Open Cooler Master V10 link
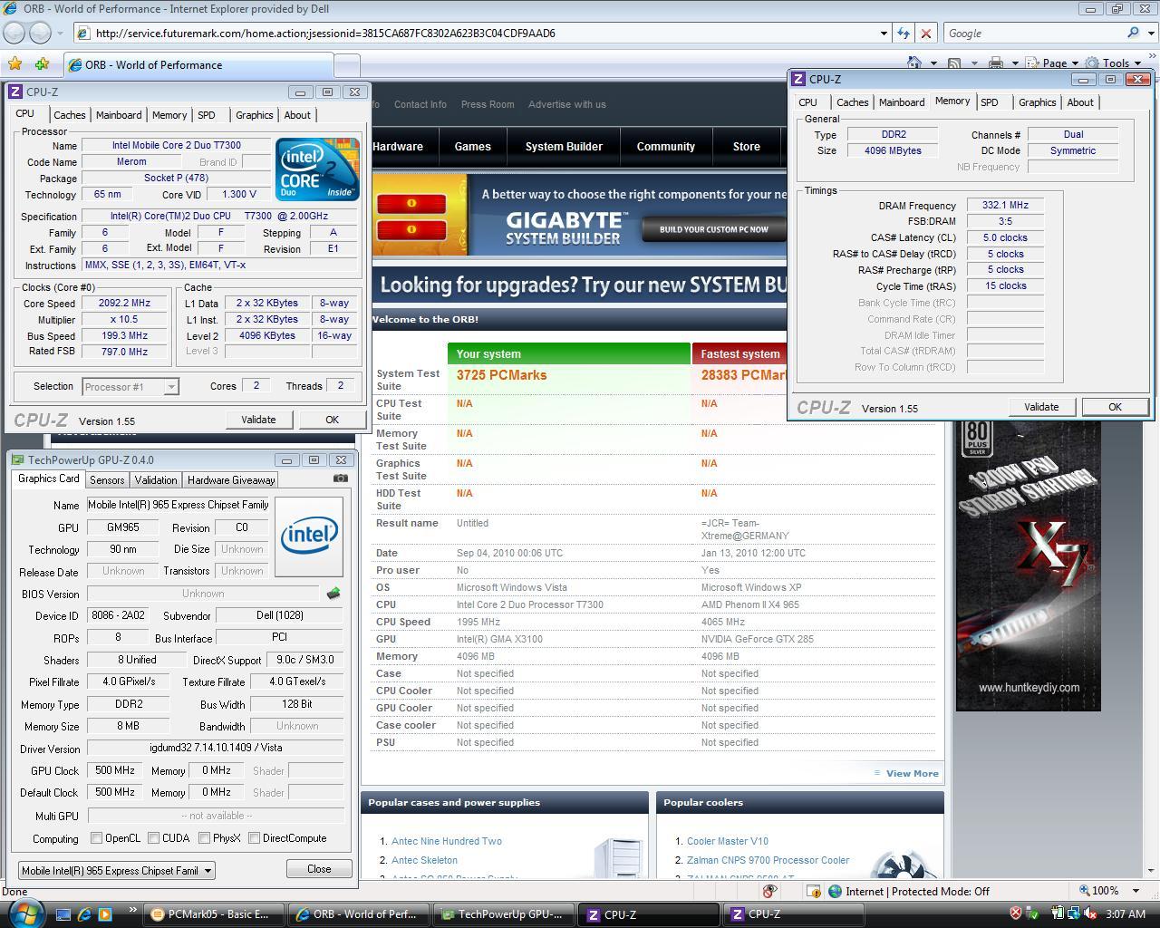Viewport: 1160px width, 928px height. click(x=727, y=841)
